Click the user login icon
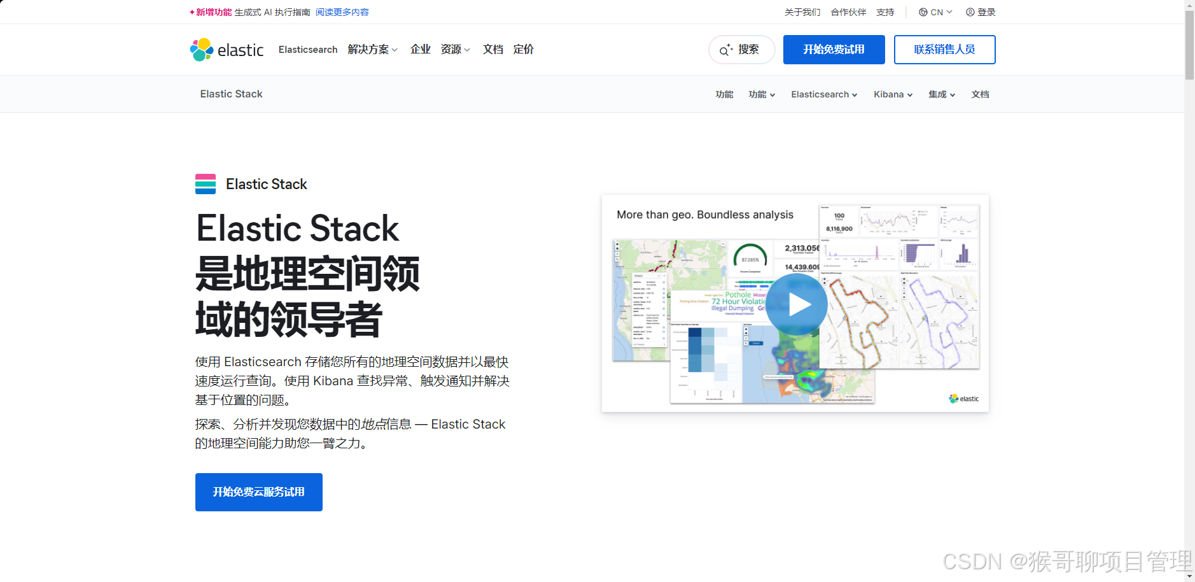Screen dimensions: 1195x582 (x=970, y=12)
